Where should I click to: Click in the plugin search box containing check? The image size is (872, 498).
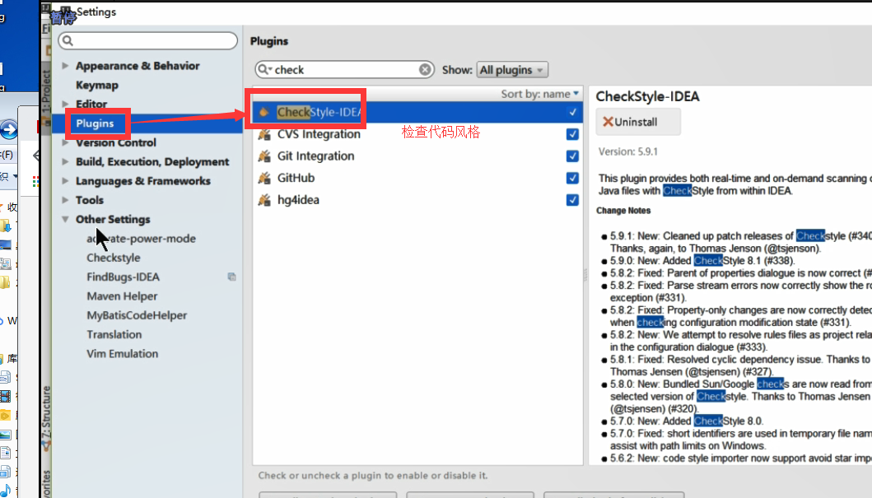coord(345,69)
